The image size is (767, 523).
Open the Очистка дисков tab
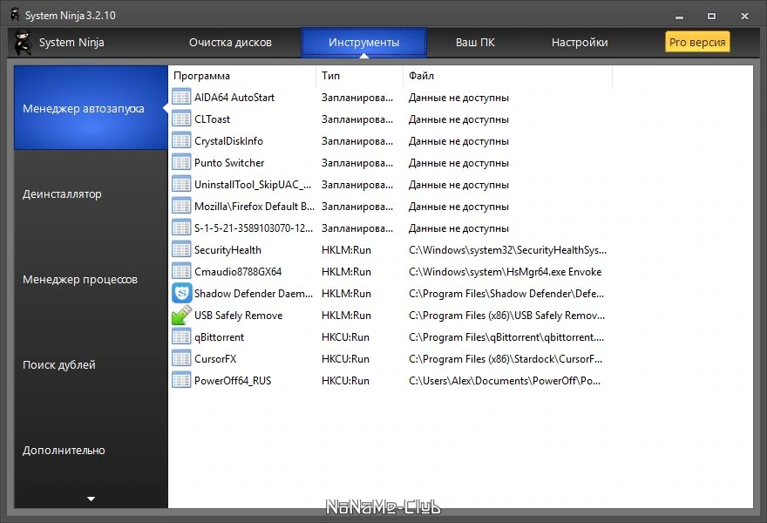point(230,43)
